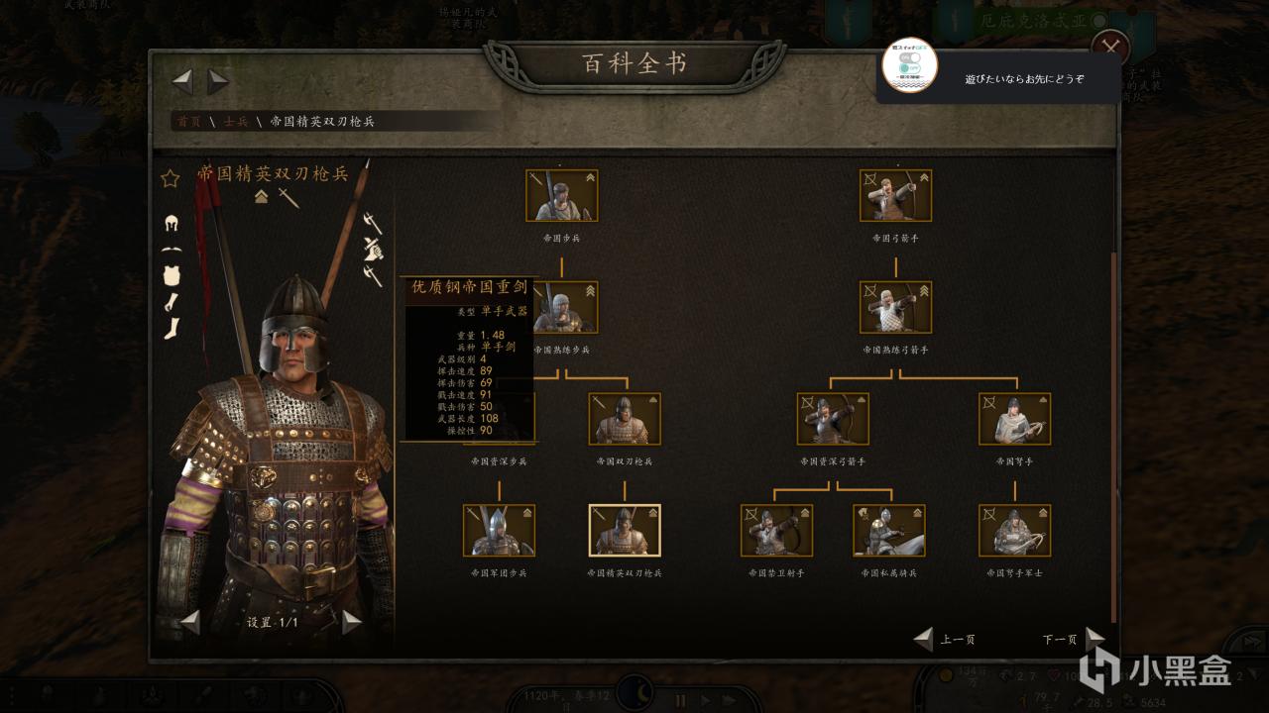Select the 帝国军团步兵 troop node
The height and width of the screenshot is (713, 1269).
499,531
